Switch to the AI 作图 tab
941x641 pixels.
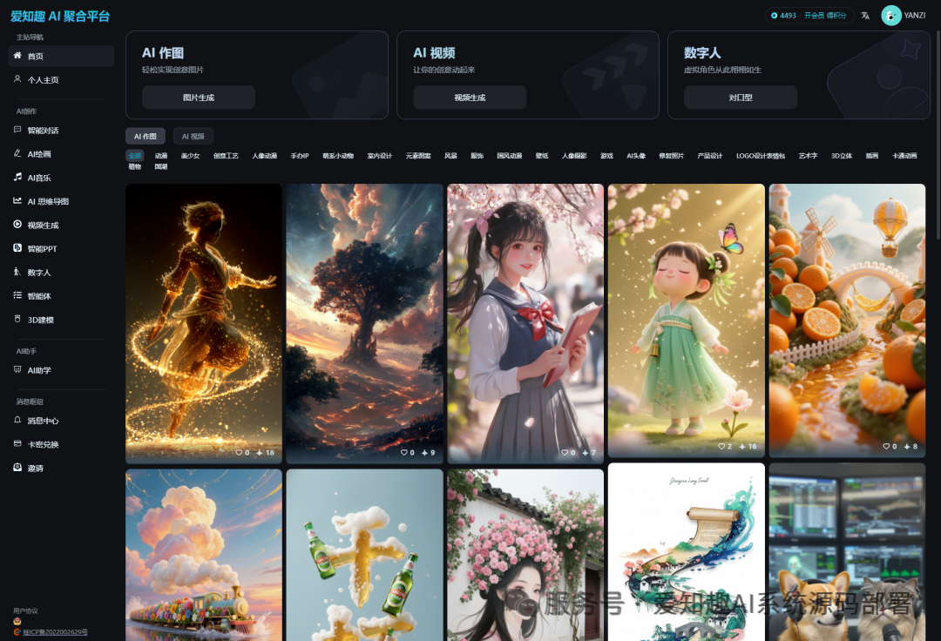coord(146,136)
